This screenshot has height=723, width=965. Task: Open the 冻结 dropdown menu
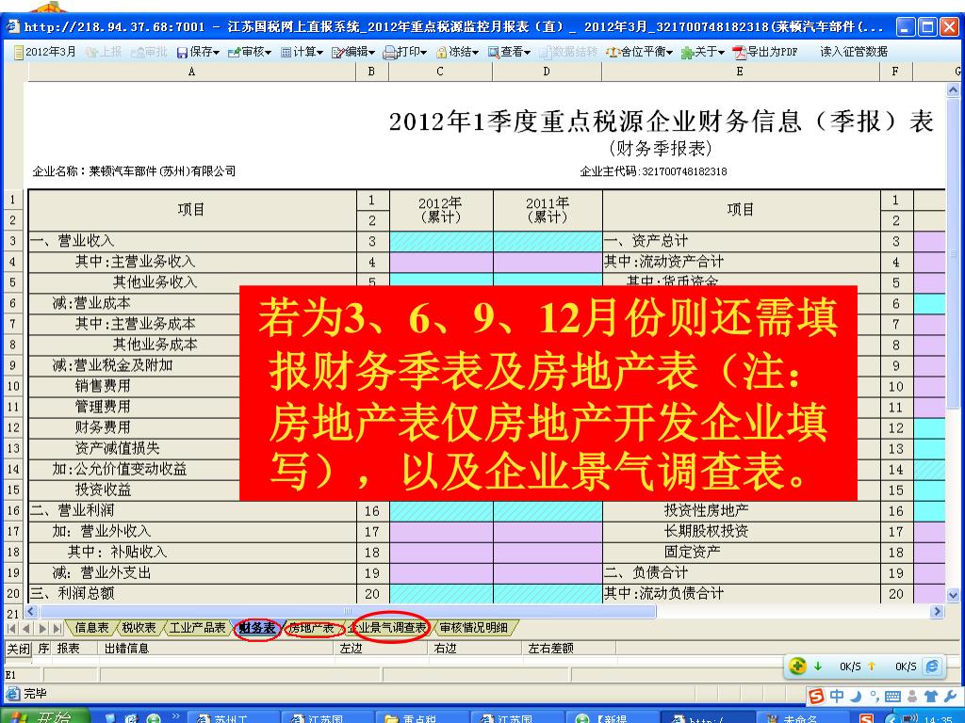[x=457, y=52]
